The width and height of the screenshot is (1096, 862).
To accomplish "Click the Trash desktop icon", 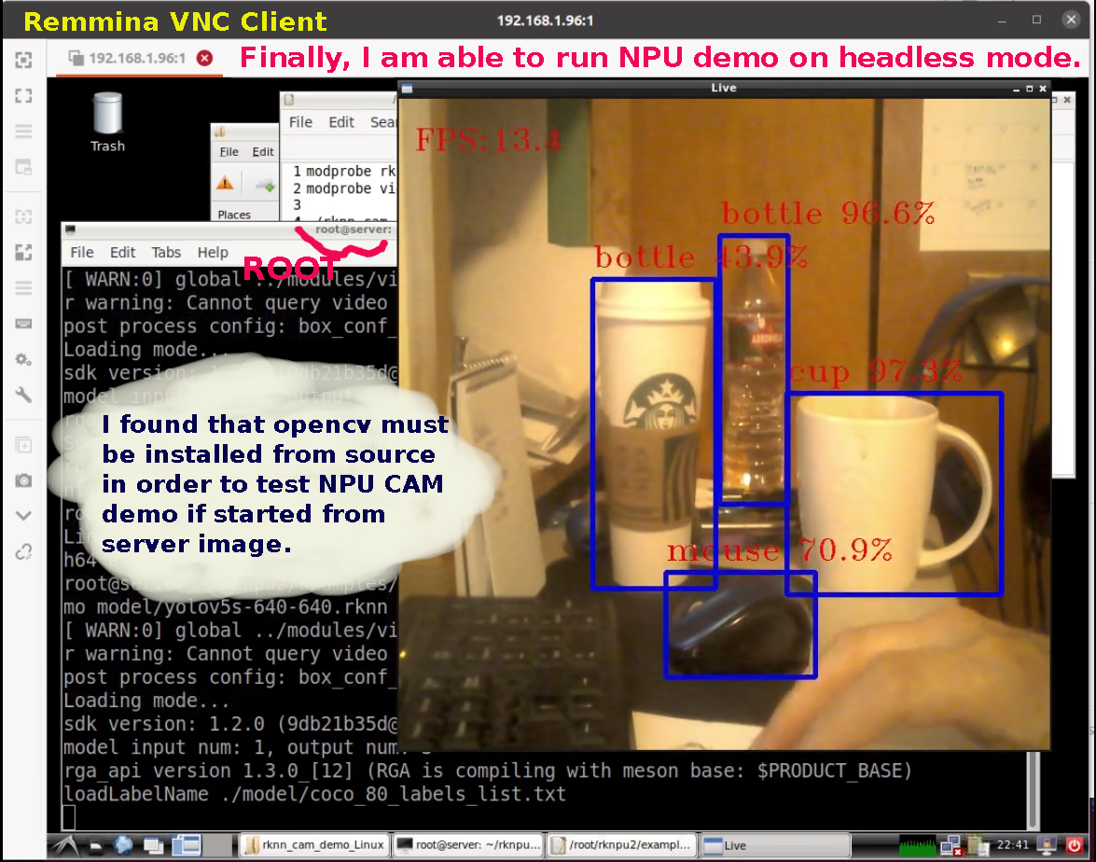I will point(107,122).
